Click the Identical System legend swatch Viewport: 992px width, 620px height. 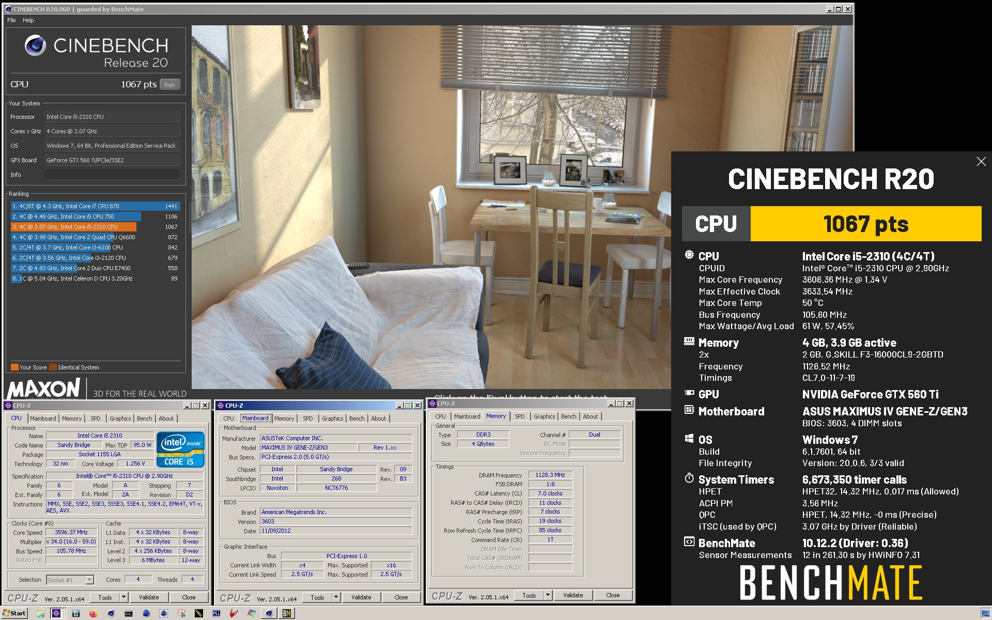[x=53, y=367]
